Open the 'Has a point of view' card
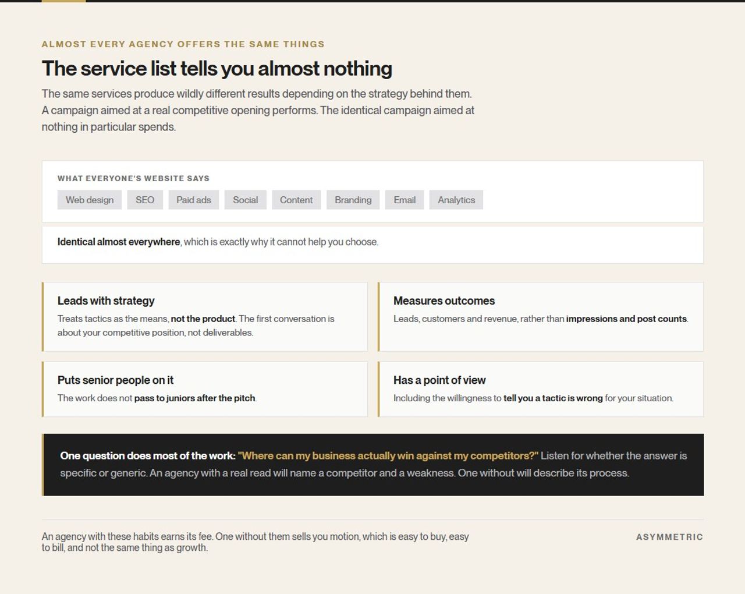This screenshot has height=594, width=745. point(541,389)
